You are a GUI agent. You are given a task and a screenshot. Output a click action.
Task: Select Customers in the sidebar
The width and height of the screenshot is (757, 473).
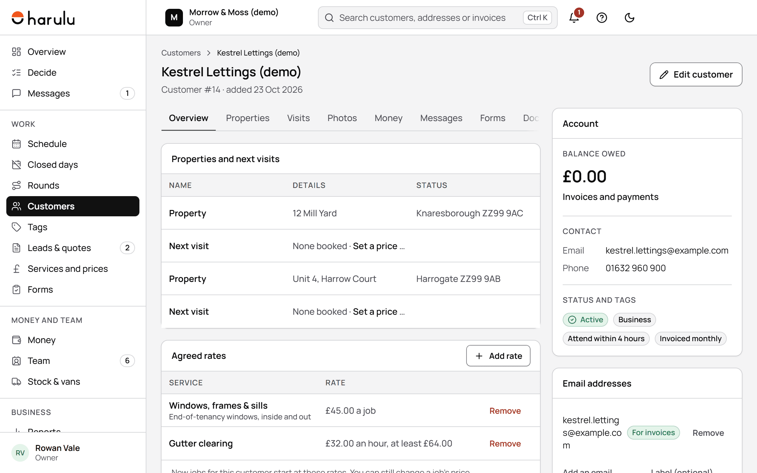(73, 206)
